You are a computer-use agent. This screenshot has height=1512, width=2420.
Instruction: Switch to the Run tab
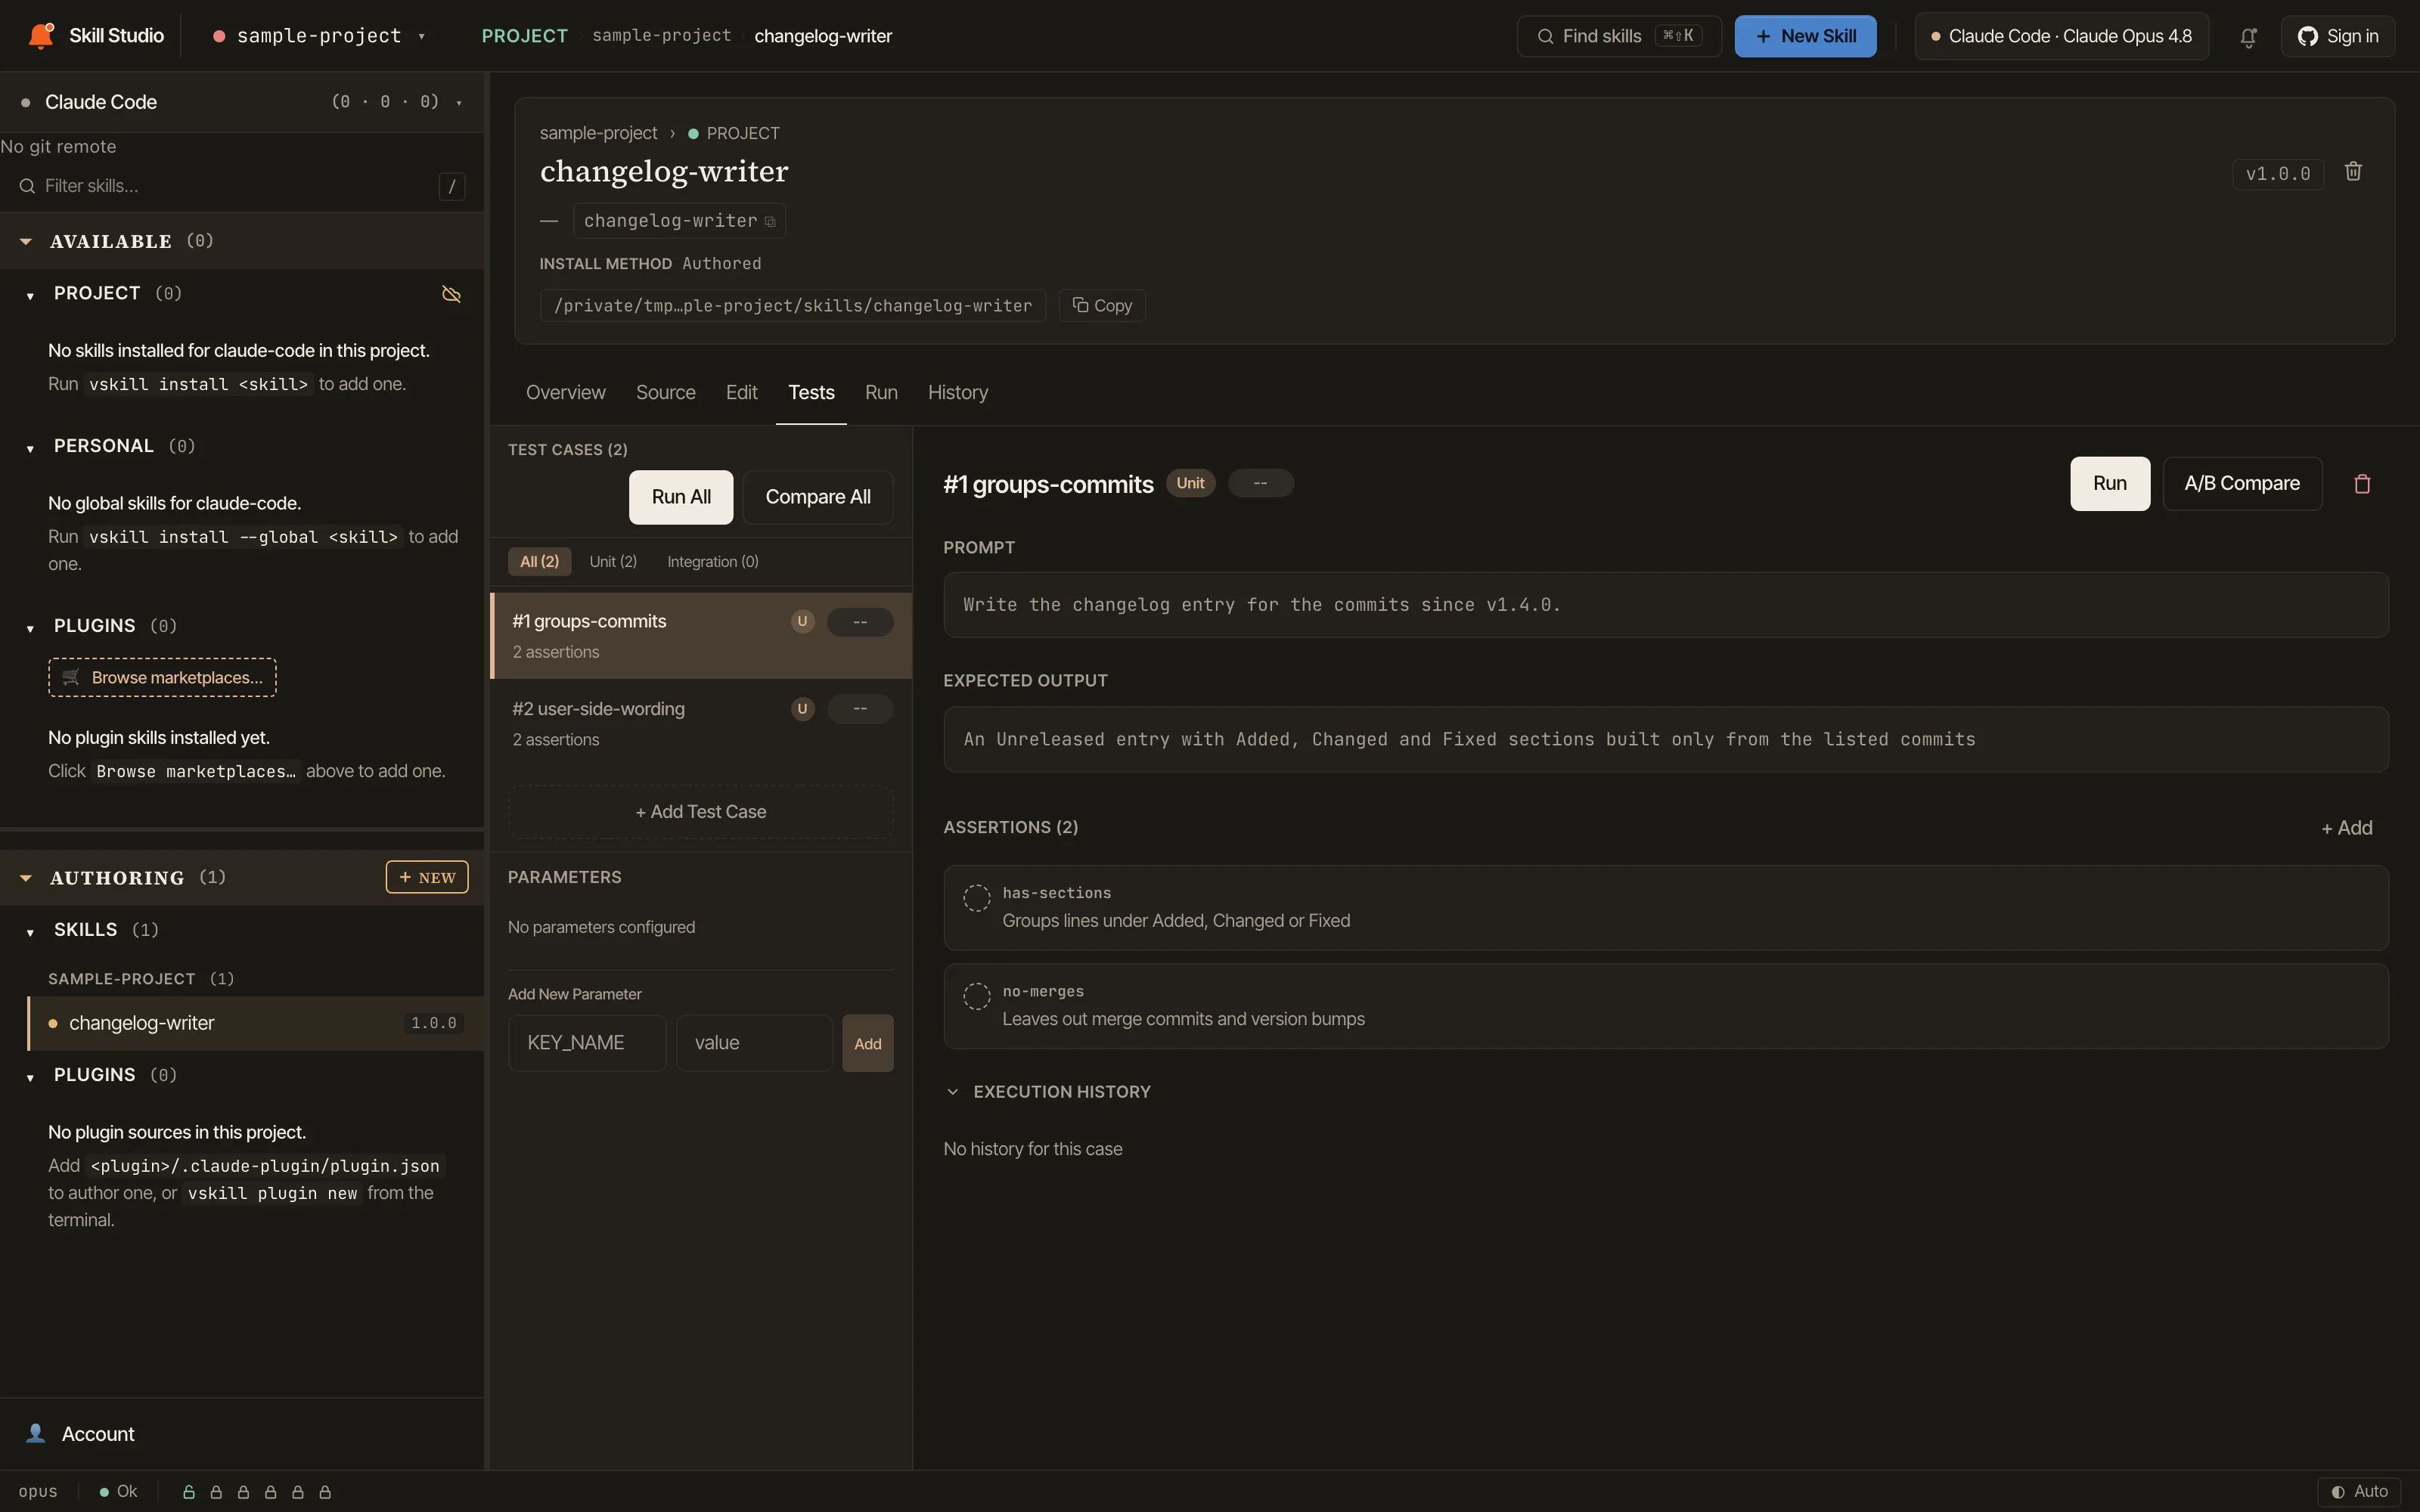pos(881,393)
